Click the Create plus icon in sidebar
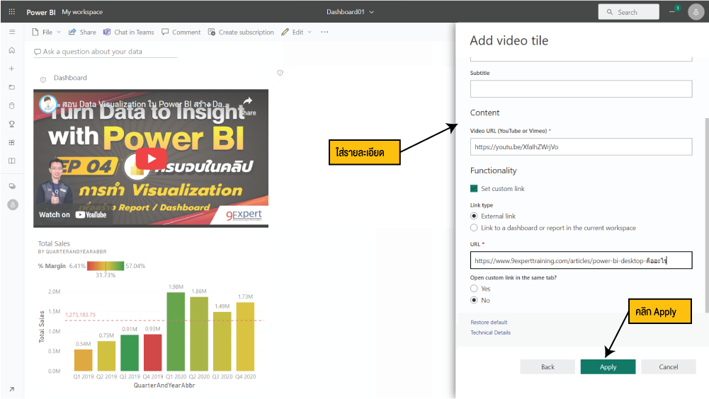Viewport: 709px width, 399px height. pyautogui.click(x=11, y=69)
